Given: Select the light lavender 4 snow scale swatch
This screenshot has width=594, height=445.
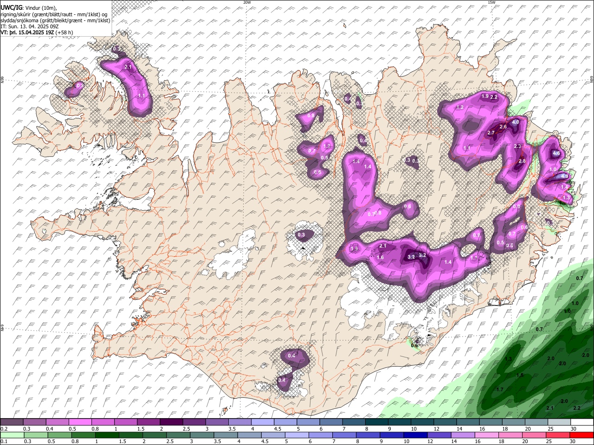Looking at the screenshot, I should pos(262,422).
